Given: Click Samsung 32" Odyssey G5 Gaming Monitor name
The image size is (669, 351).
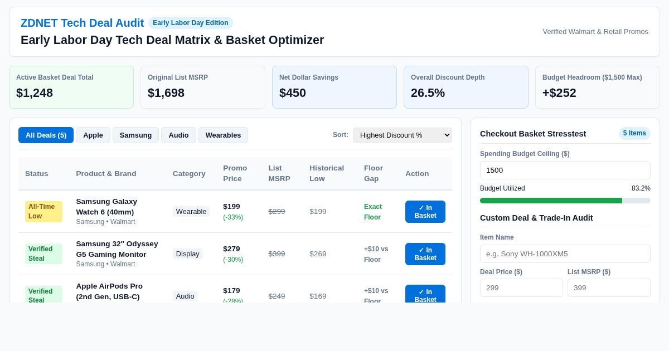Looking at the screenshot, I should (x=117, y=249).
